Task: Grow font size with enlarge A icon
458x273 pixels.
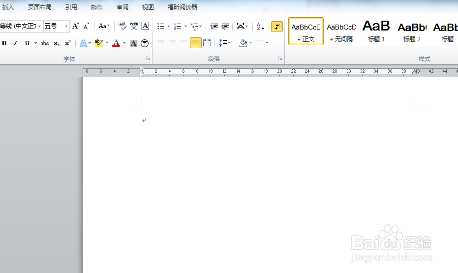Action: 76,26
